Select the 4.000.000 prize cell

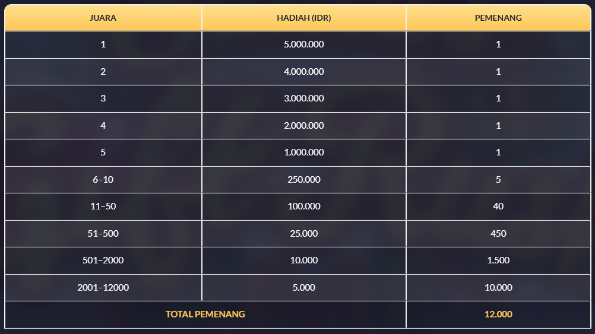click(x=304, y=72)
